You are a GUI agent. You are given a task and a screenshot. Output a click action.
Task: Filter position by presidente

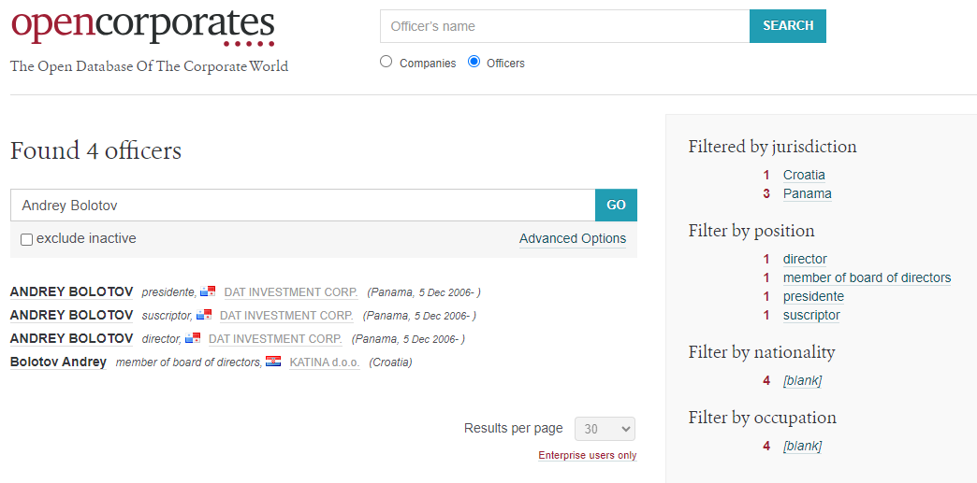[813, 296]
